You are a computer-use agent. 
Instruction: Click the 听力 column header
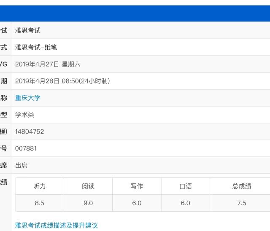[40, 186]
